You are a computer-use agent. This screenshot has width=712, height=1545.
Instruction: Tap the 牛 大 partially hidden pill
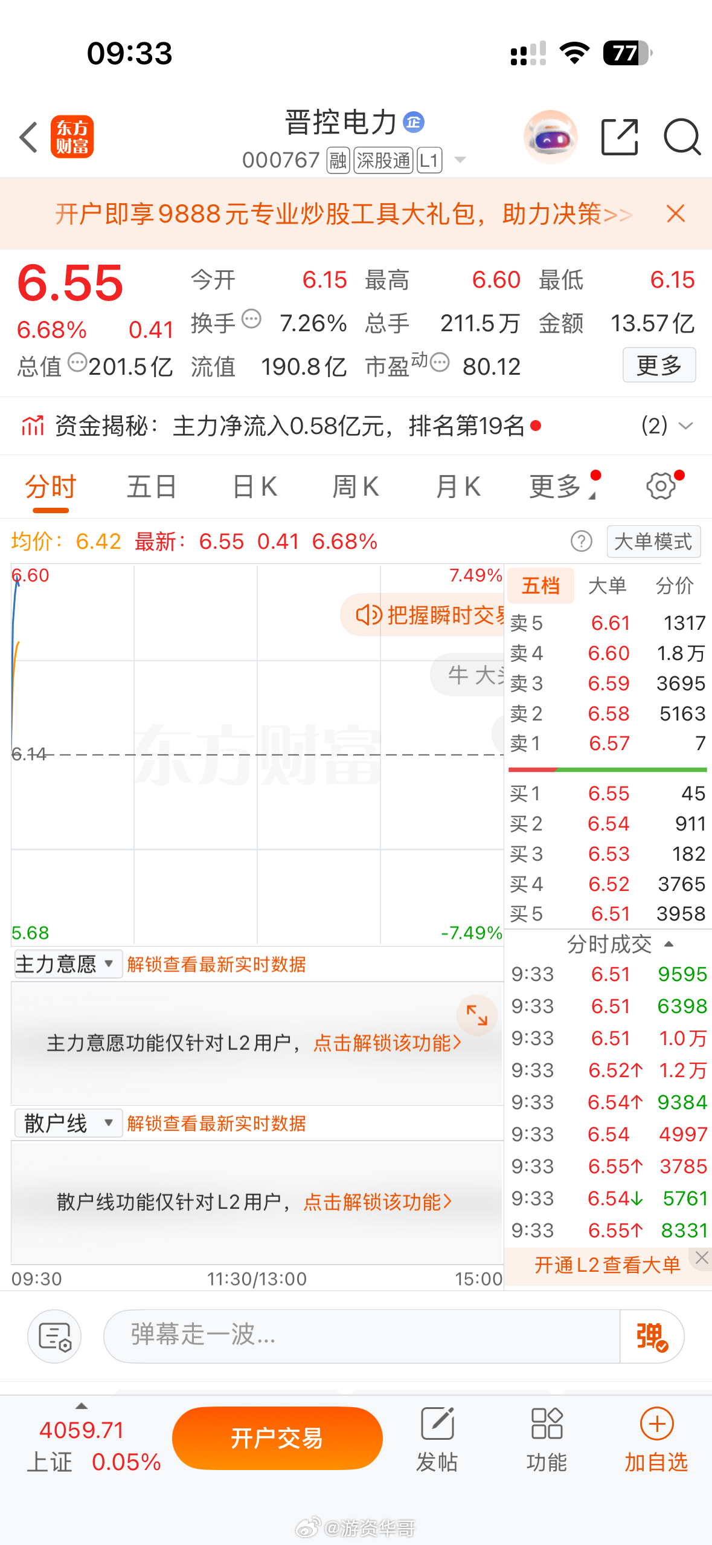click(x=468, y=674)
